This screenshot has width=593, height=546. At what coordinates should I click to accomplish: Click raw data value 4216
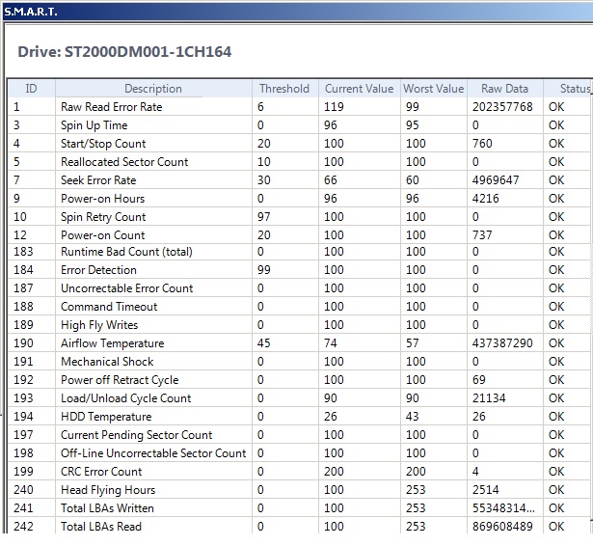tap(486, 199)
